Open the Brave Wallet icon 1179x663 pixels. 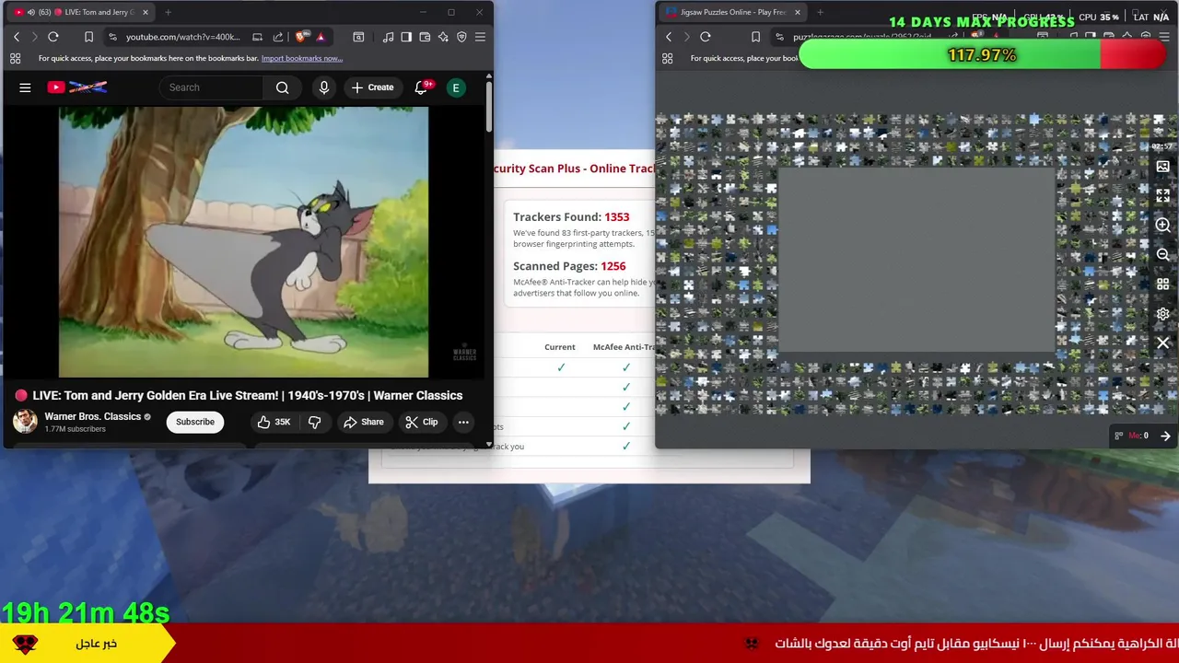[x=425, y=37]
